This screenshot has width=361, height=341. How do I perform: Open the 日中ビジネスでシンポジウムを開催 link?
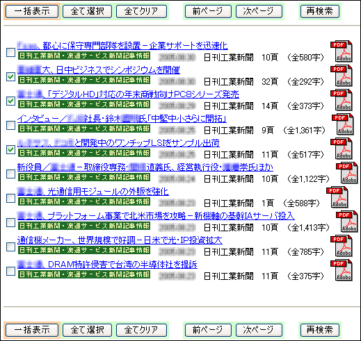[x=99, y=69]
